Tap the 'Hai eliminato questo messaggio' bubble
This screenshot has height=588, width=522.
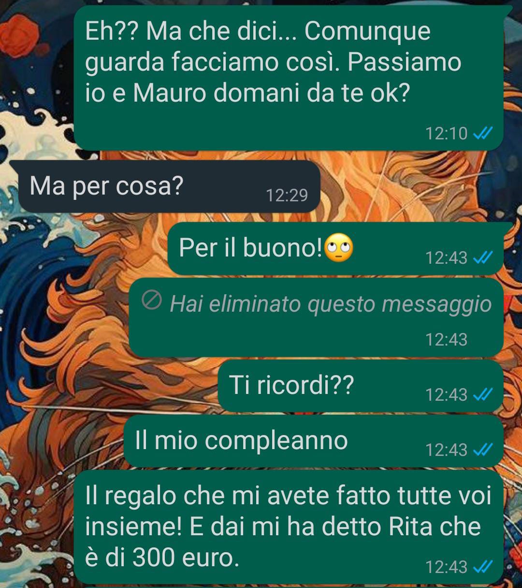click(x=317, y=317)
